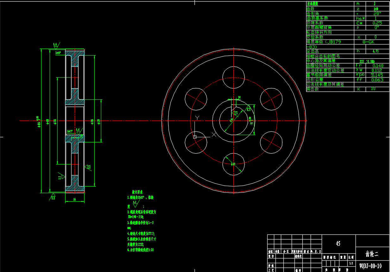The image size is (390, 272).
Task: Click the 3.2 roughness symbol below section view
Action: tap(53, 197)
